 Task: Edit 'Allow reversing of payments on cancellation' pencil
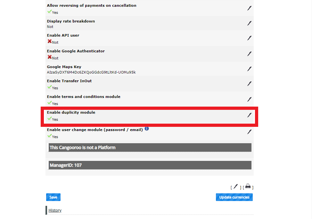tap(249, 8)
